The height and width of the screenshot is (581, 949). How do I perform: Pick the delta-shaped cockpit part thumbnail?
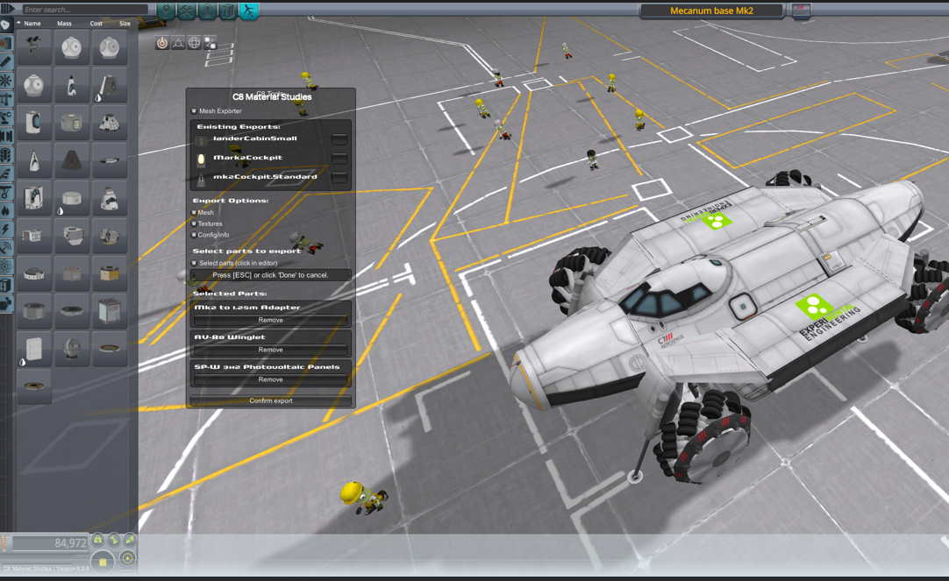[x=34, y=160]
